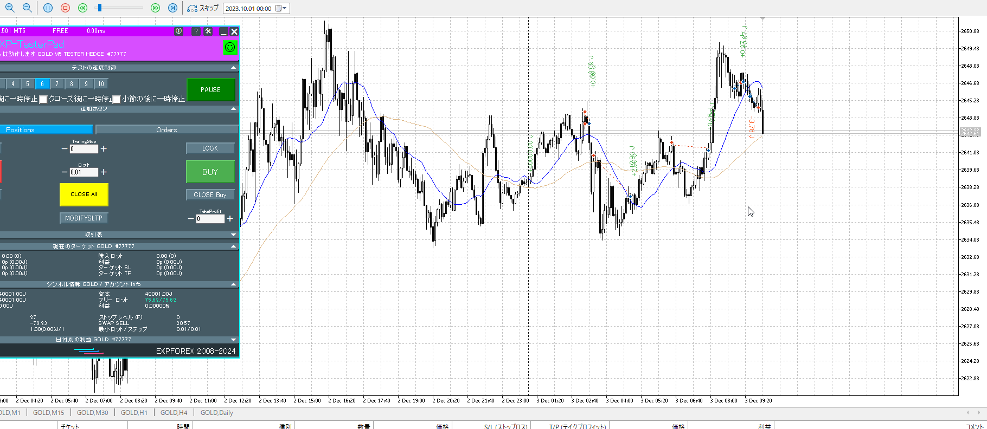Open the TesterPad info icon
The image size is (987, 429).
point(178,31)
